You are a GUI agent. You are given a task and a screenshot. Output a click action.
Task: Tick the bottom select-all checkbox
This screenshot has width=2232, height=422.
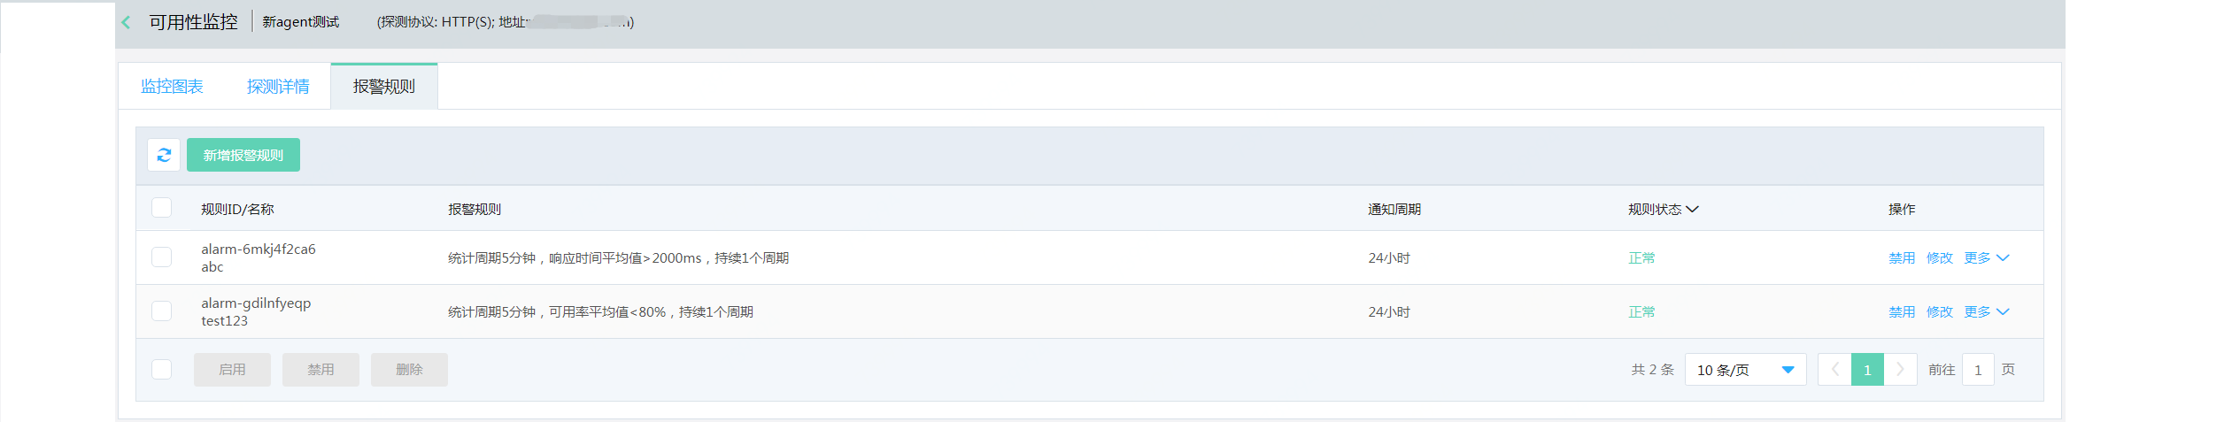click(x=161, y=370)
